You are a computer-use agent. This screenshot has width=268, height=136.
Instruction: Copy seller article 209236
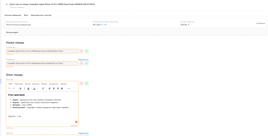pyautogui.click(x=189, y=25)
